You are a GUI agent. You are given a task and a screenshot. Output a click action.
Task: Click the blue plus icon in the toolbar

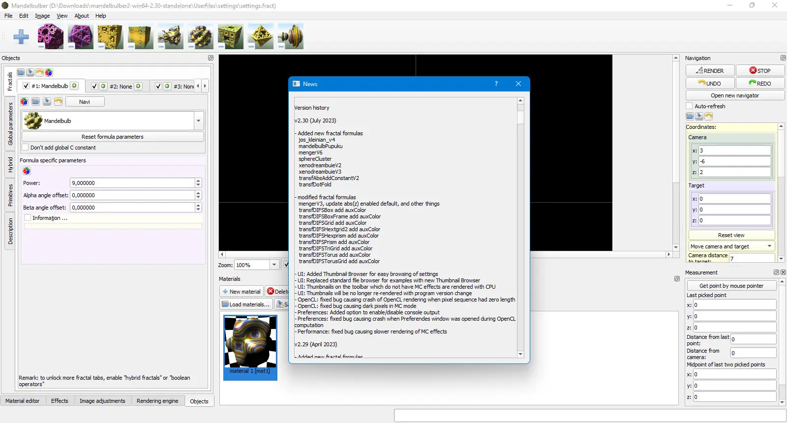pyautogui.click(x=21, y=36)
